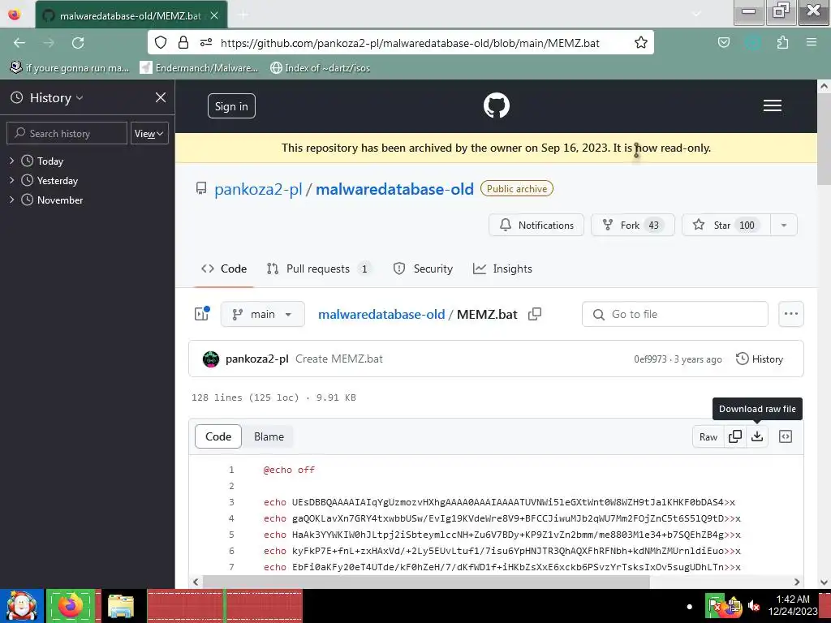Star the repository with Star 100
831x623 pixels.
coord(726,226)
